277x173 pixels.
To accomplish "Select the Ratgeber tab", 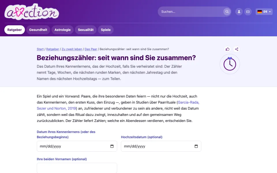I will click(x=14, y=30).
